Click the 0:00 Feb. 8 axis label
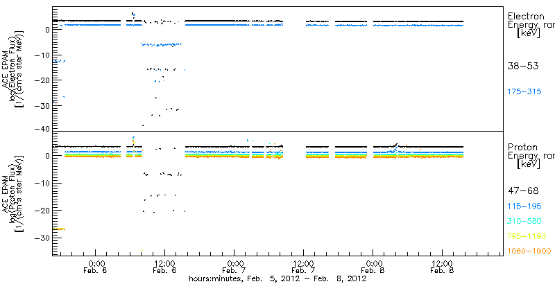 (373, 267)
